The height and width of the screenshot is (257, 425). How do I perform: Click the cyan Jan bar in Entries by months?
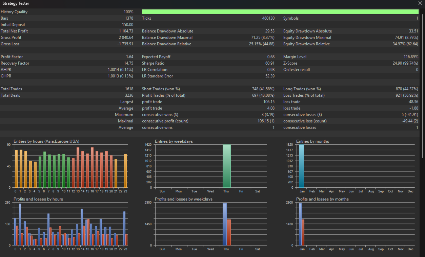click(301, 166)
